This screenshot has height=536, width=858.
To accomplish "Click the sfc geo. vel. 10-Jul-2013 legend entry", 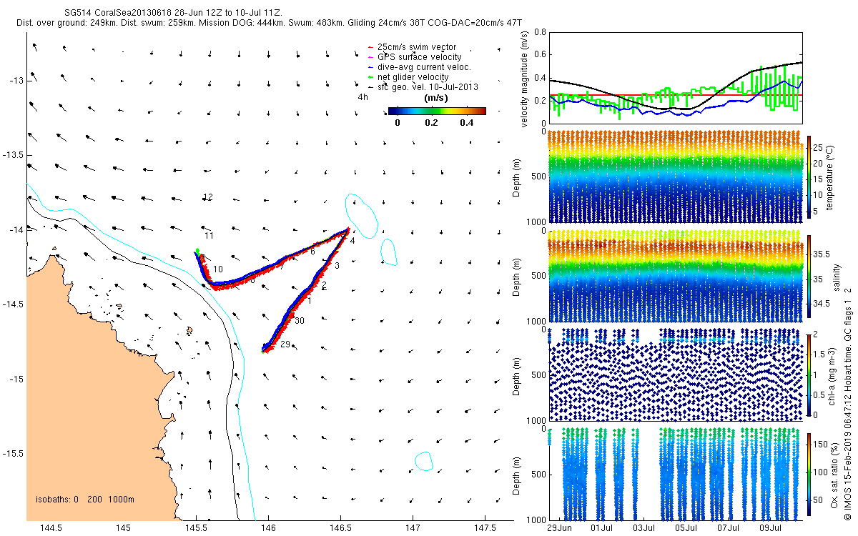I will tap(421, 86).
